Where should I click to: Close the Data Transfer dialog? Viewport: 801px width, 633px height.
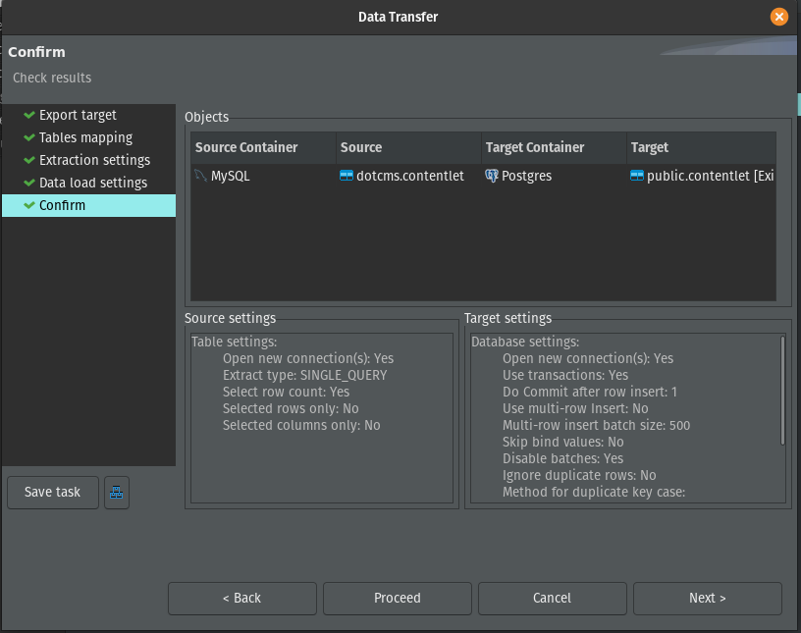779,17
